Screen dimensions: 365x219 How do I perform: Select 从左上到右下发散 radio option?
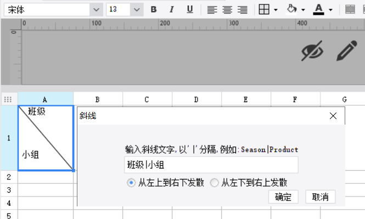tap(131, 183)
